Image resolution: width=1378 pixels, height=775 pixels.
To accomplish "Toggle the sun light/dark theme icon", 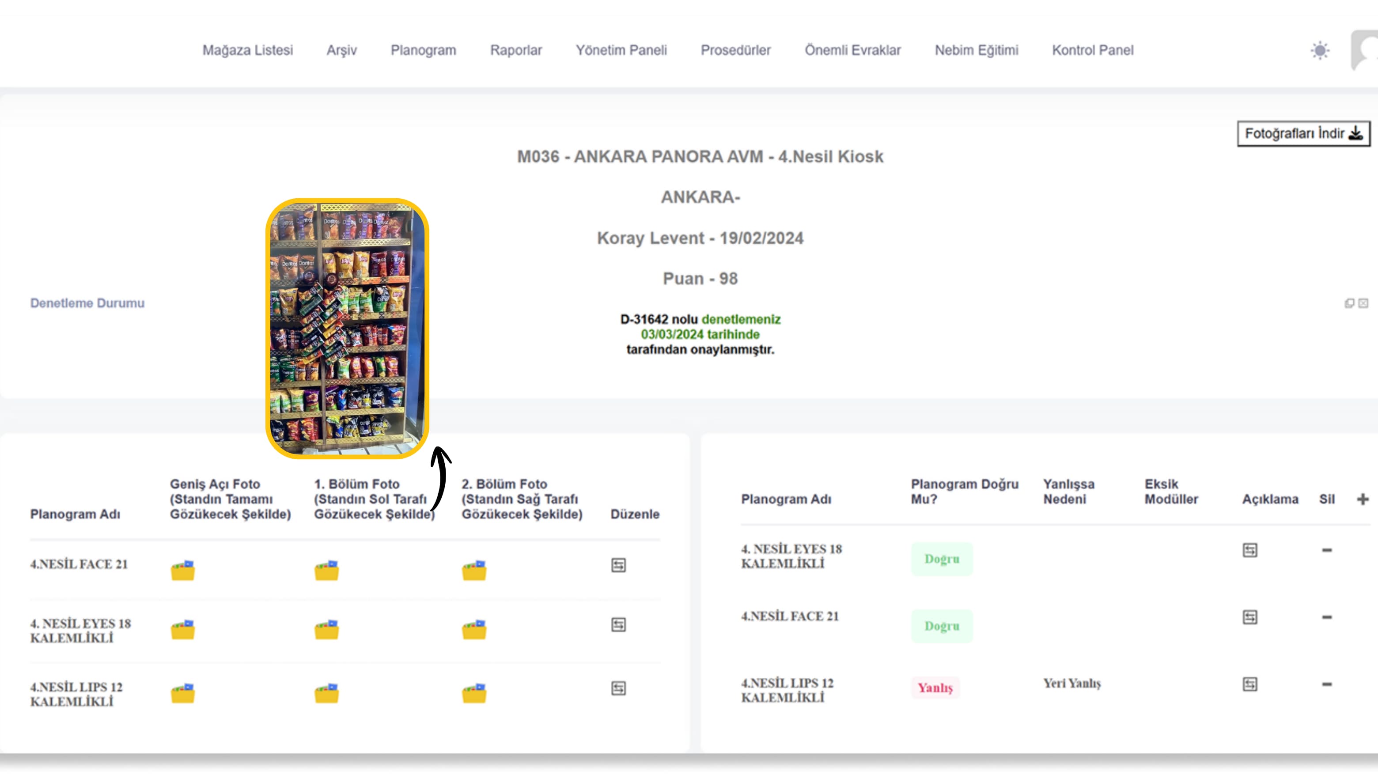I will (1320, 50).
